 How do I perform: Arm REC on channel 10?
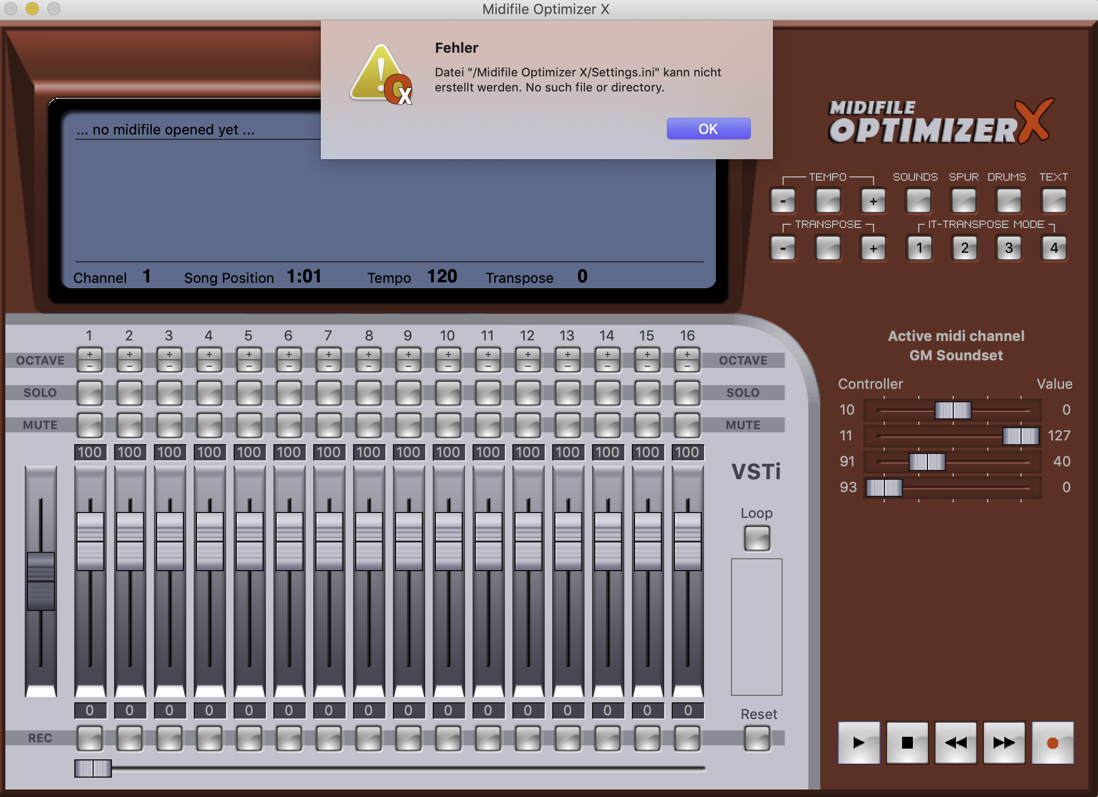(x=448, y=738)
